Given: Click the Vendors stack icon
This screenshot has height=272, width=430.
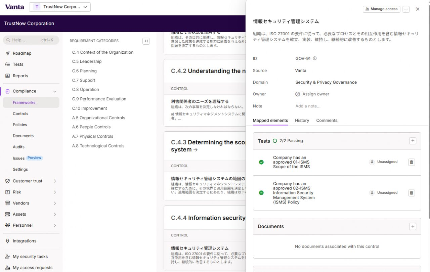Looking at the screenshot, I should 8,203.
